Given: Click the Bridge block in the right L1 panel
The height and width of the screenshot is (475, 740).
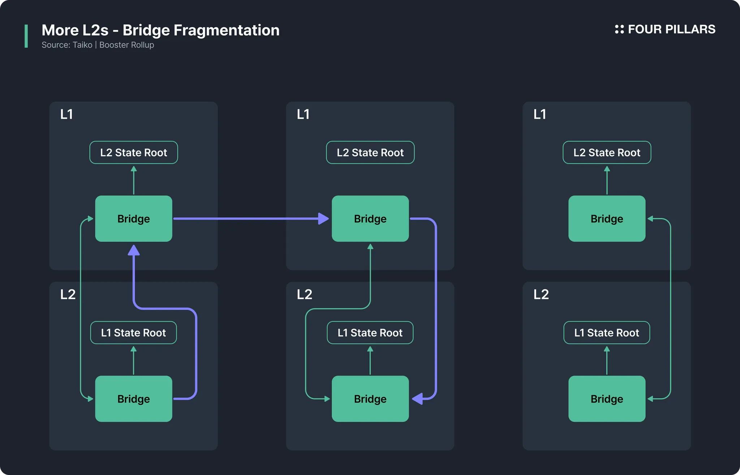Looking at the screenshot, I should tap(607, 219).
